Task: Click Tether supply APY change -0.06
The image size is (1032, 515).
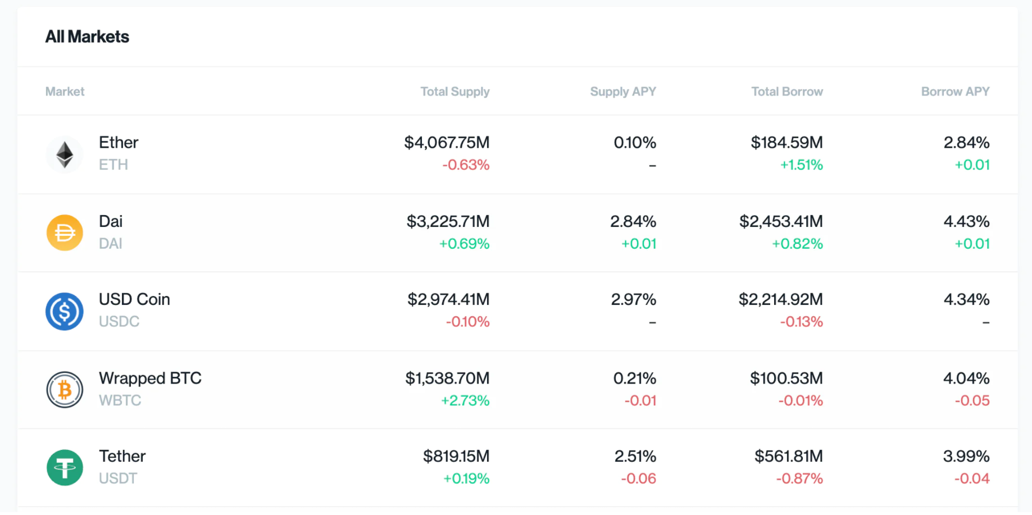Action: (638, 478)
